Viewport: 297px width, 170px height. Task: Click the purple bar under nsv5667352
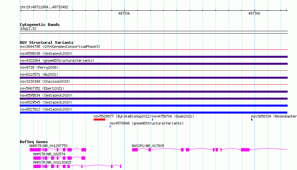(x=154, y=92)
